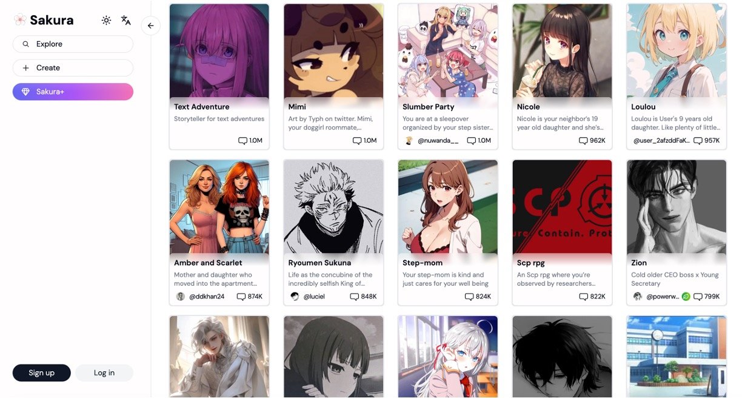Click the message count icon on Nicole card
This screenshot has width=742, height=398.
583,141
